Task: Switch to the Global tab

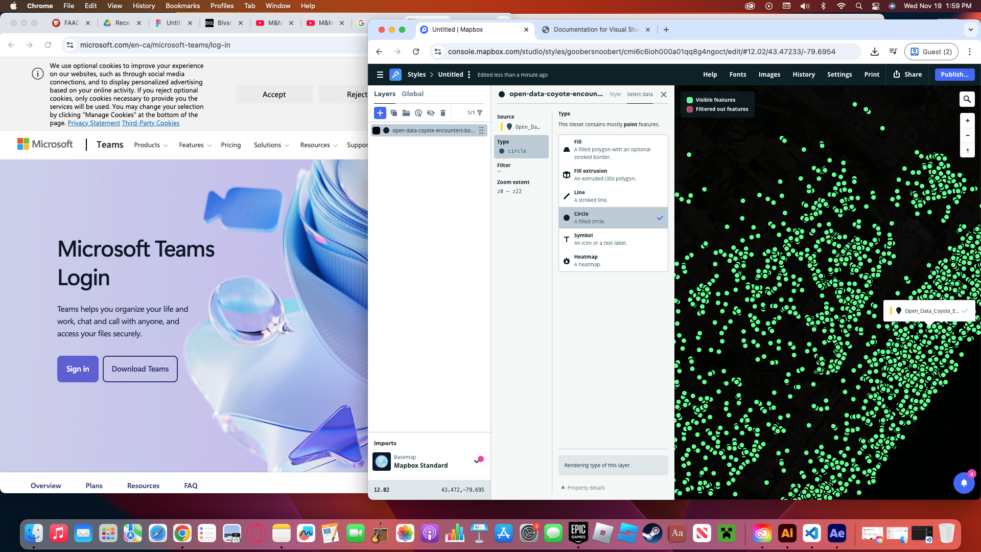Action: (x=412, y=94)
